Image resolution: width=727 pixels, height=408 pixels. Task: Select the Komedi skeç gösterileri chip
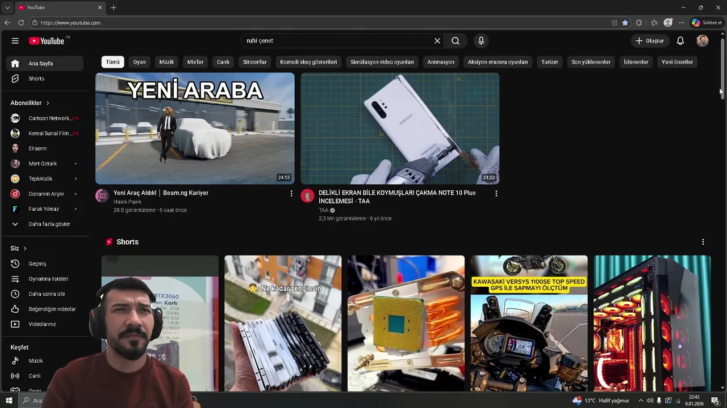(308, 62)
